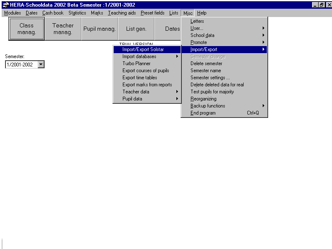
Task: Choose Export time tables
Action: click(147, 78)
